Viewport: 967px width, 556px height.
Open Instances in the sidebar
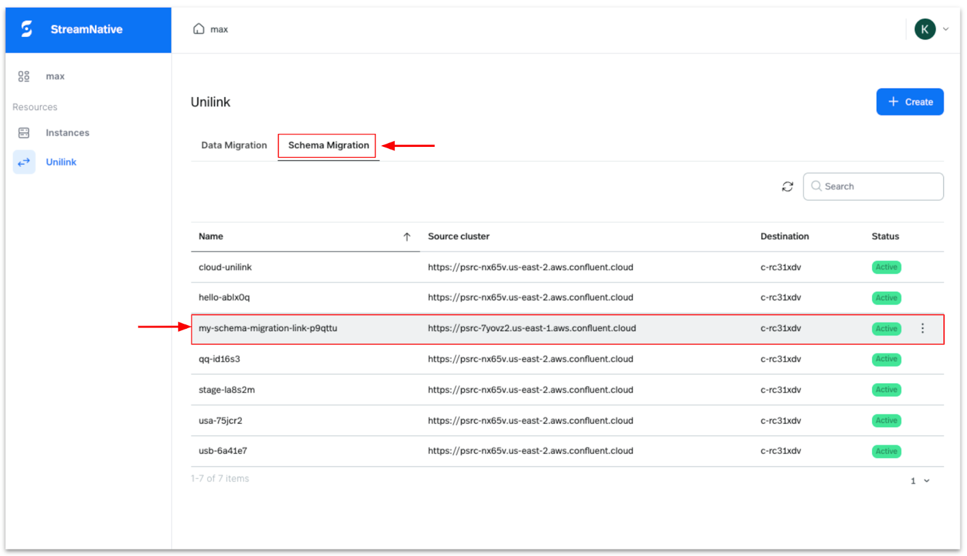click(x=67, y=133)
